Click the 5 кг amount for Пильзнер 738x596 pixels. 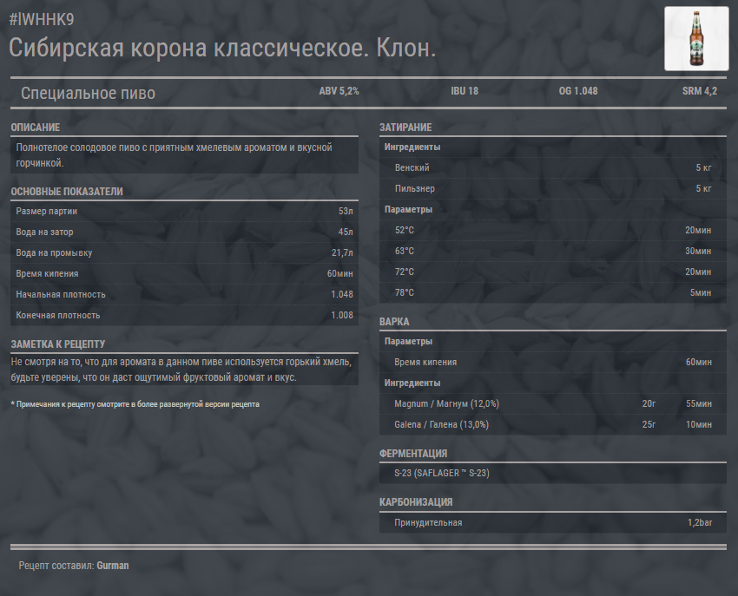click(x=703, y=188)
